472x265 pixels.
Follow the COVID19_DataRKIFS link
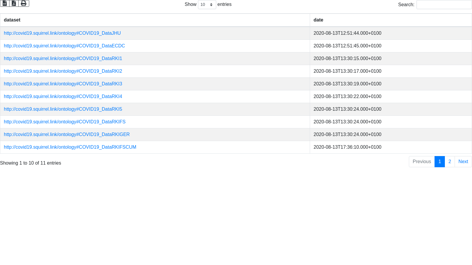pos(65,122)
